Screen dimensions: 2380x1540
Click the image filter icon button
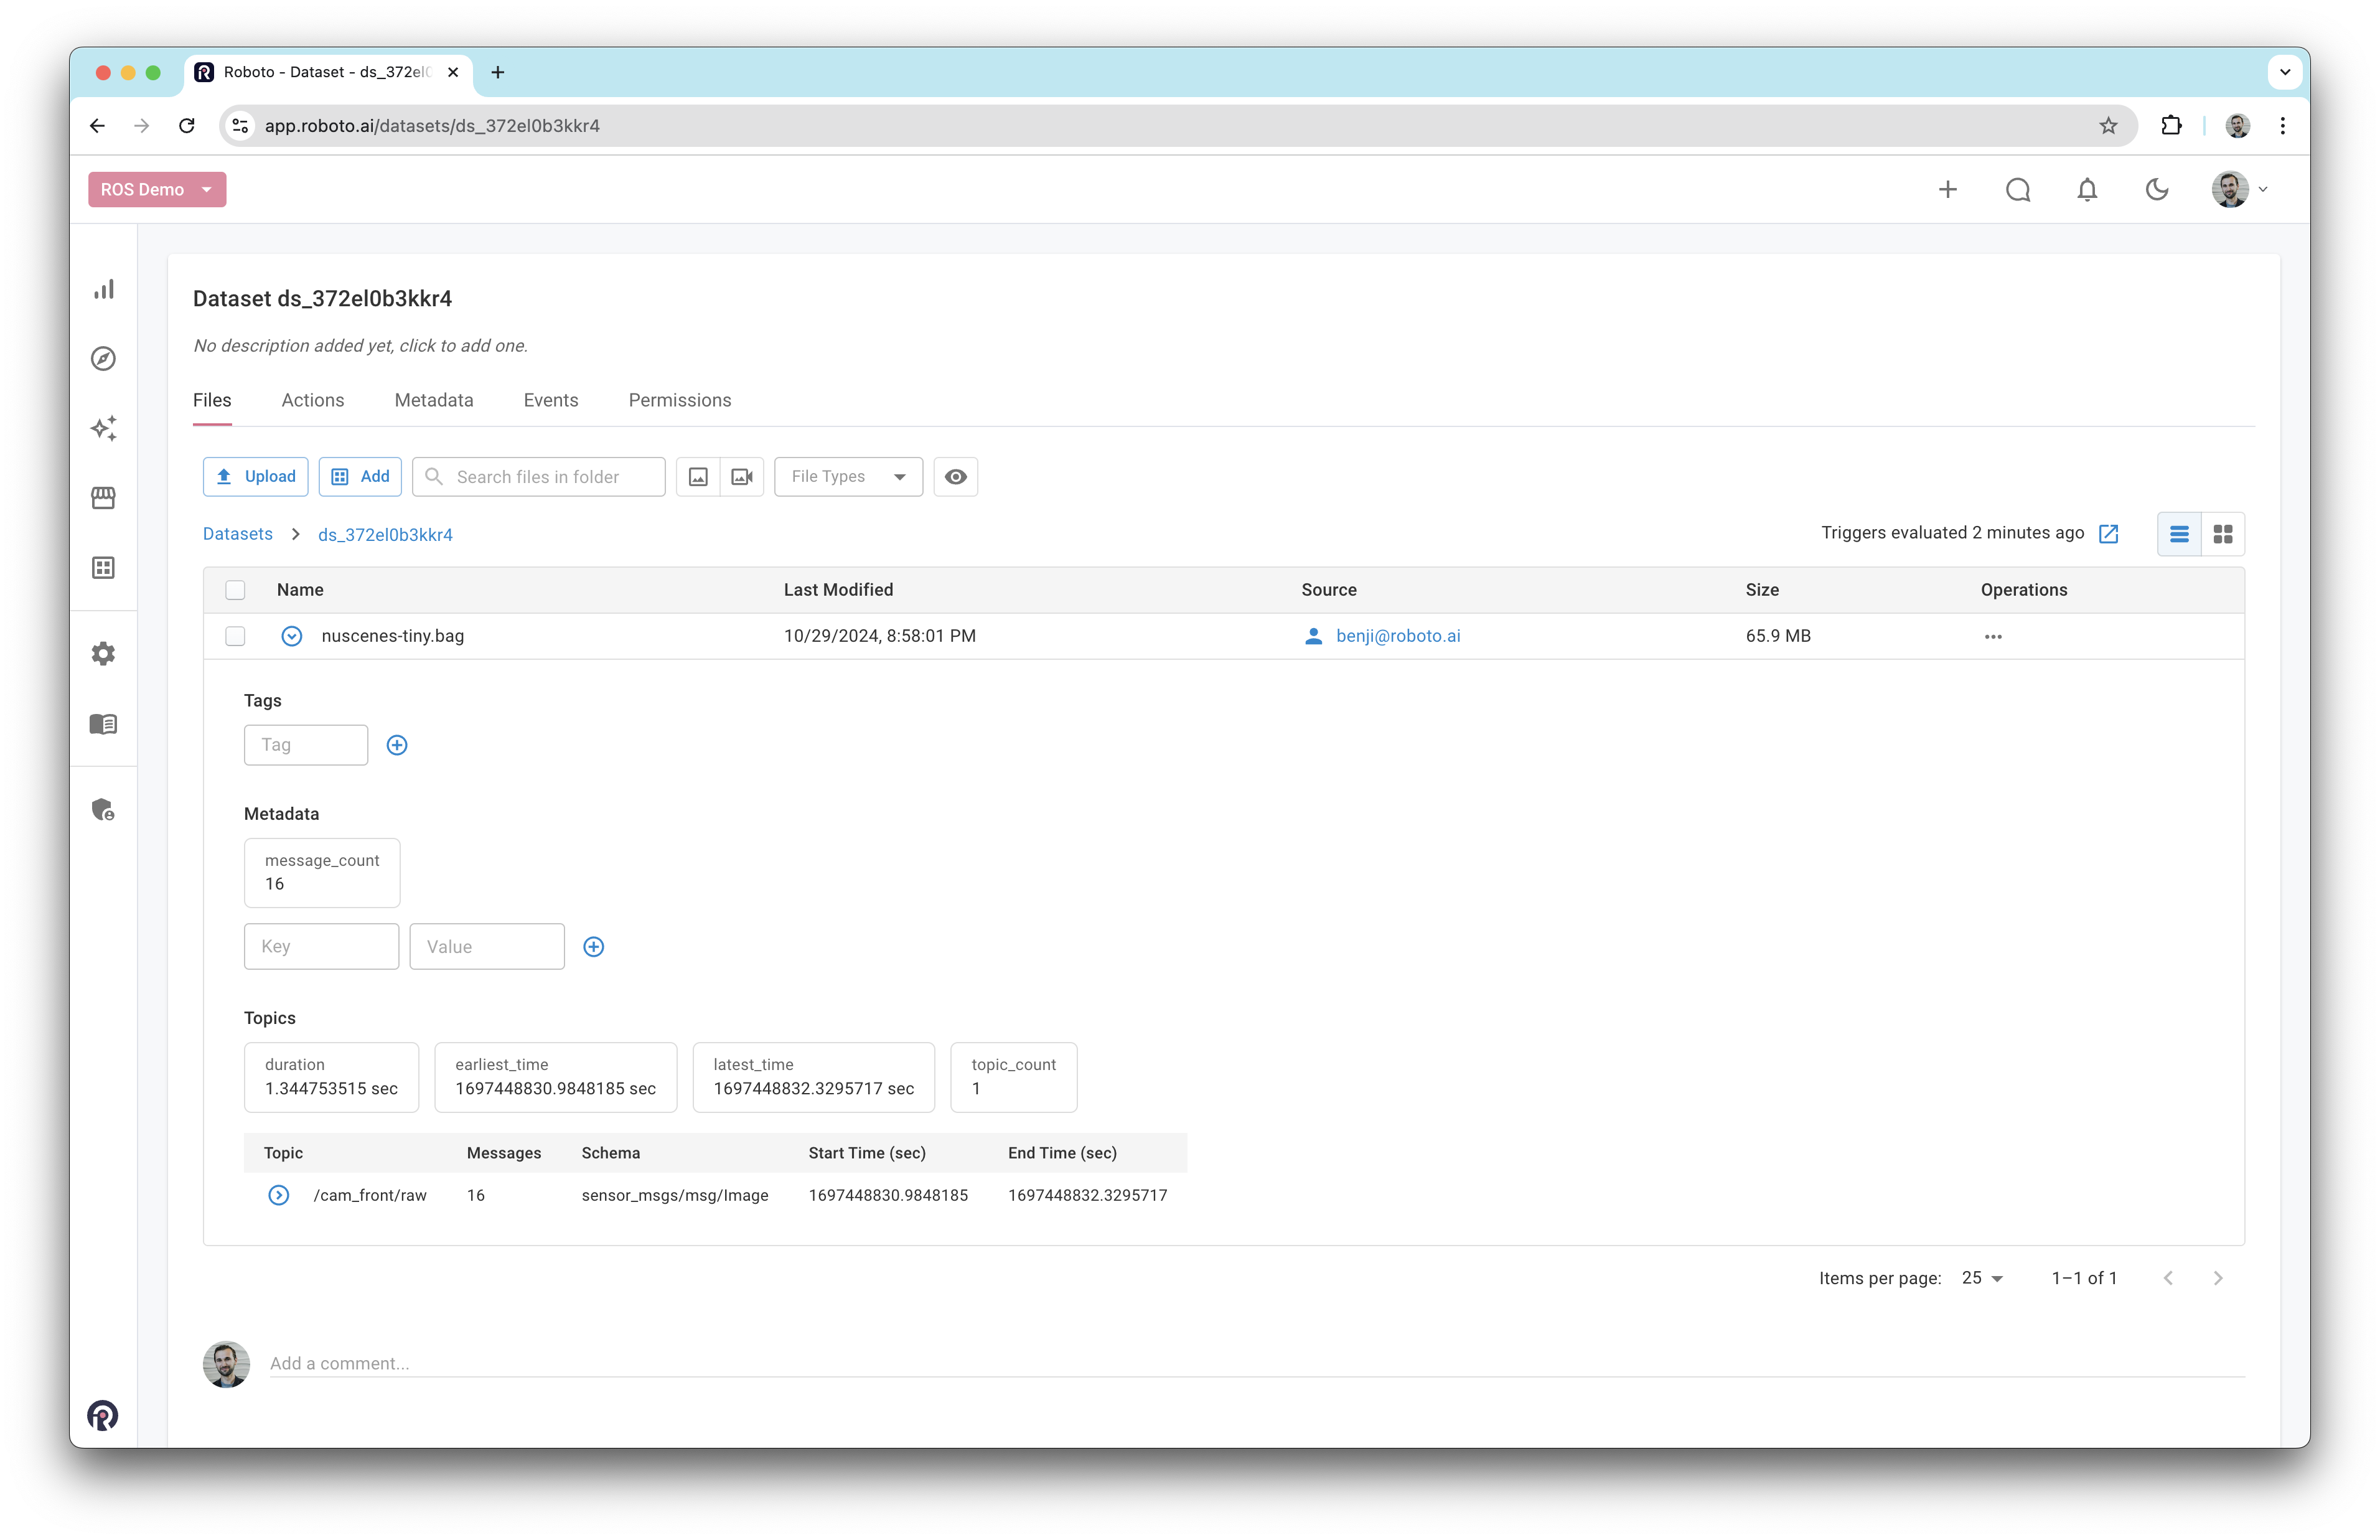[x=699, y=477]
